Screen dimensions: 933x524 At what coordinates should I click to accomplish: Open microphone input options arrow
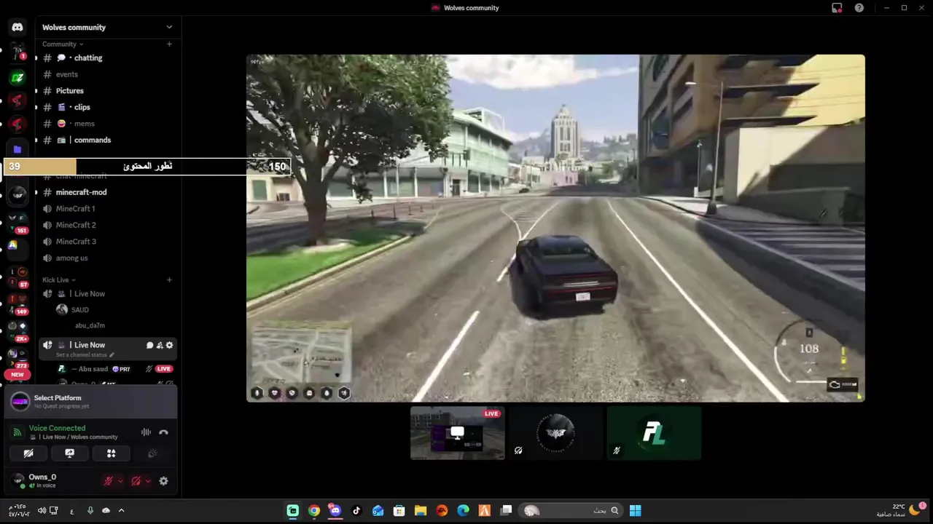pos(120,481)
